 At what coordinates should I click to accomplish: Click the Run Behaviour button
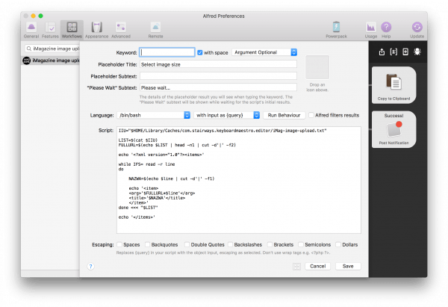284,115
